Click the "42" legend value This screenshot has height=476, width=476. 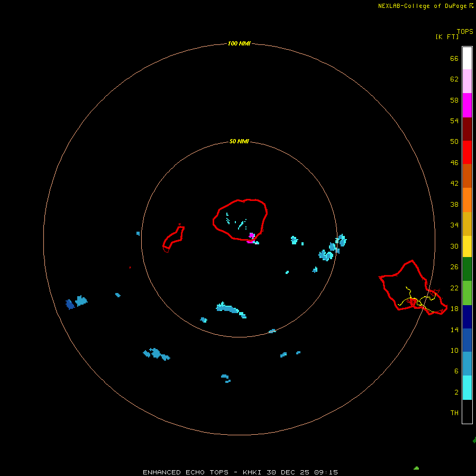click(454, 183)
